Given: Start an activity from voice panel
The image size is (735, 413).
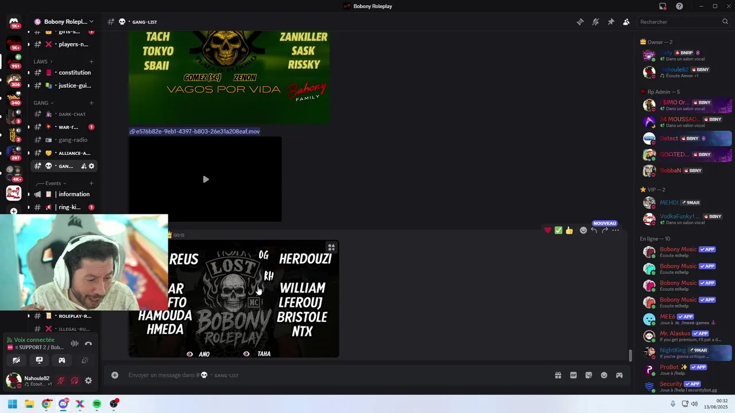Looking at the screenshot, I should 62,360.
